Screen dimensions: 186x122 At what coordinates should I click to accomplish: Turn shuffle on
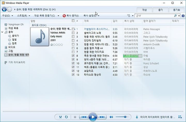pyautogui.click(x=60, y=117)
